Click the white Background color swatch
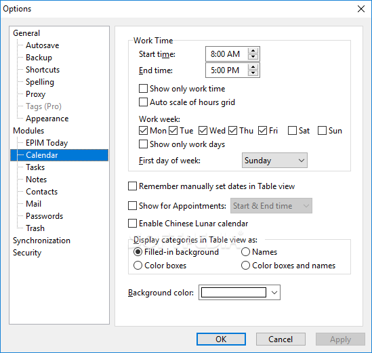372x353 pixels. point(234,293)
